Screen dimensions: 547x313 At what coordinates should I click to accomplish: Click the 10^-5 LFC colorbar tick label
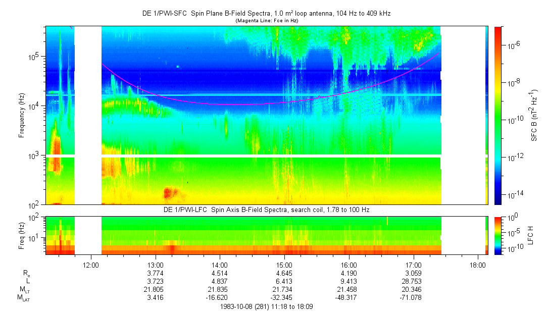coord(513,232)
